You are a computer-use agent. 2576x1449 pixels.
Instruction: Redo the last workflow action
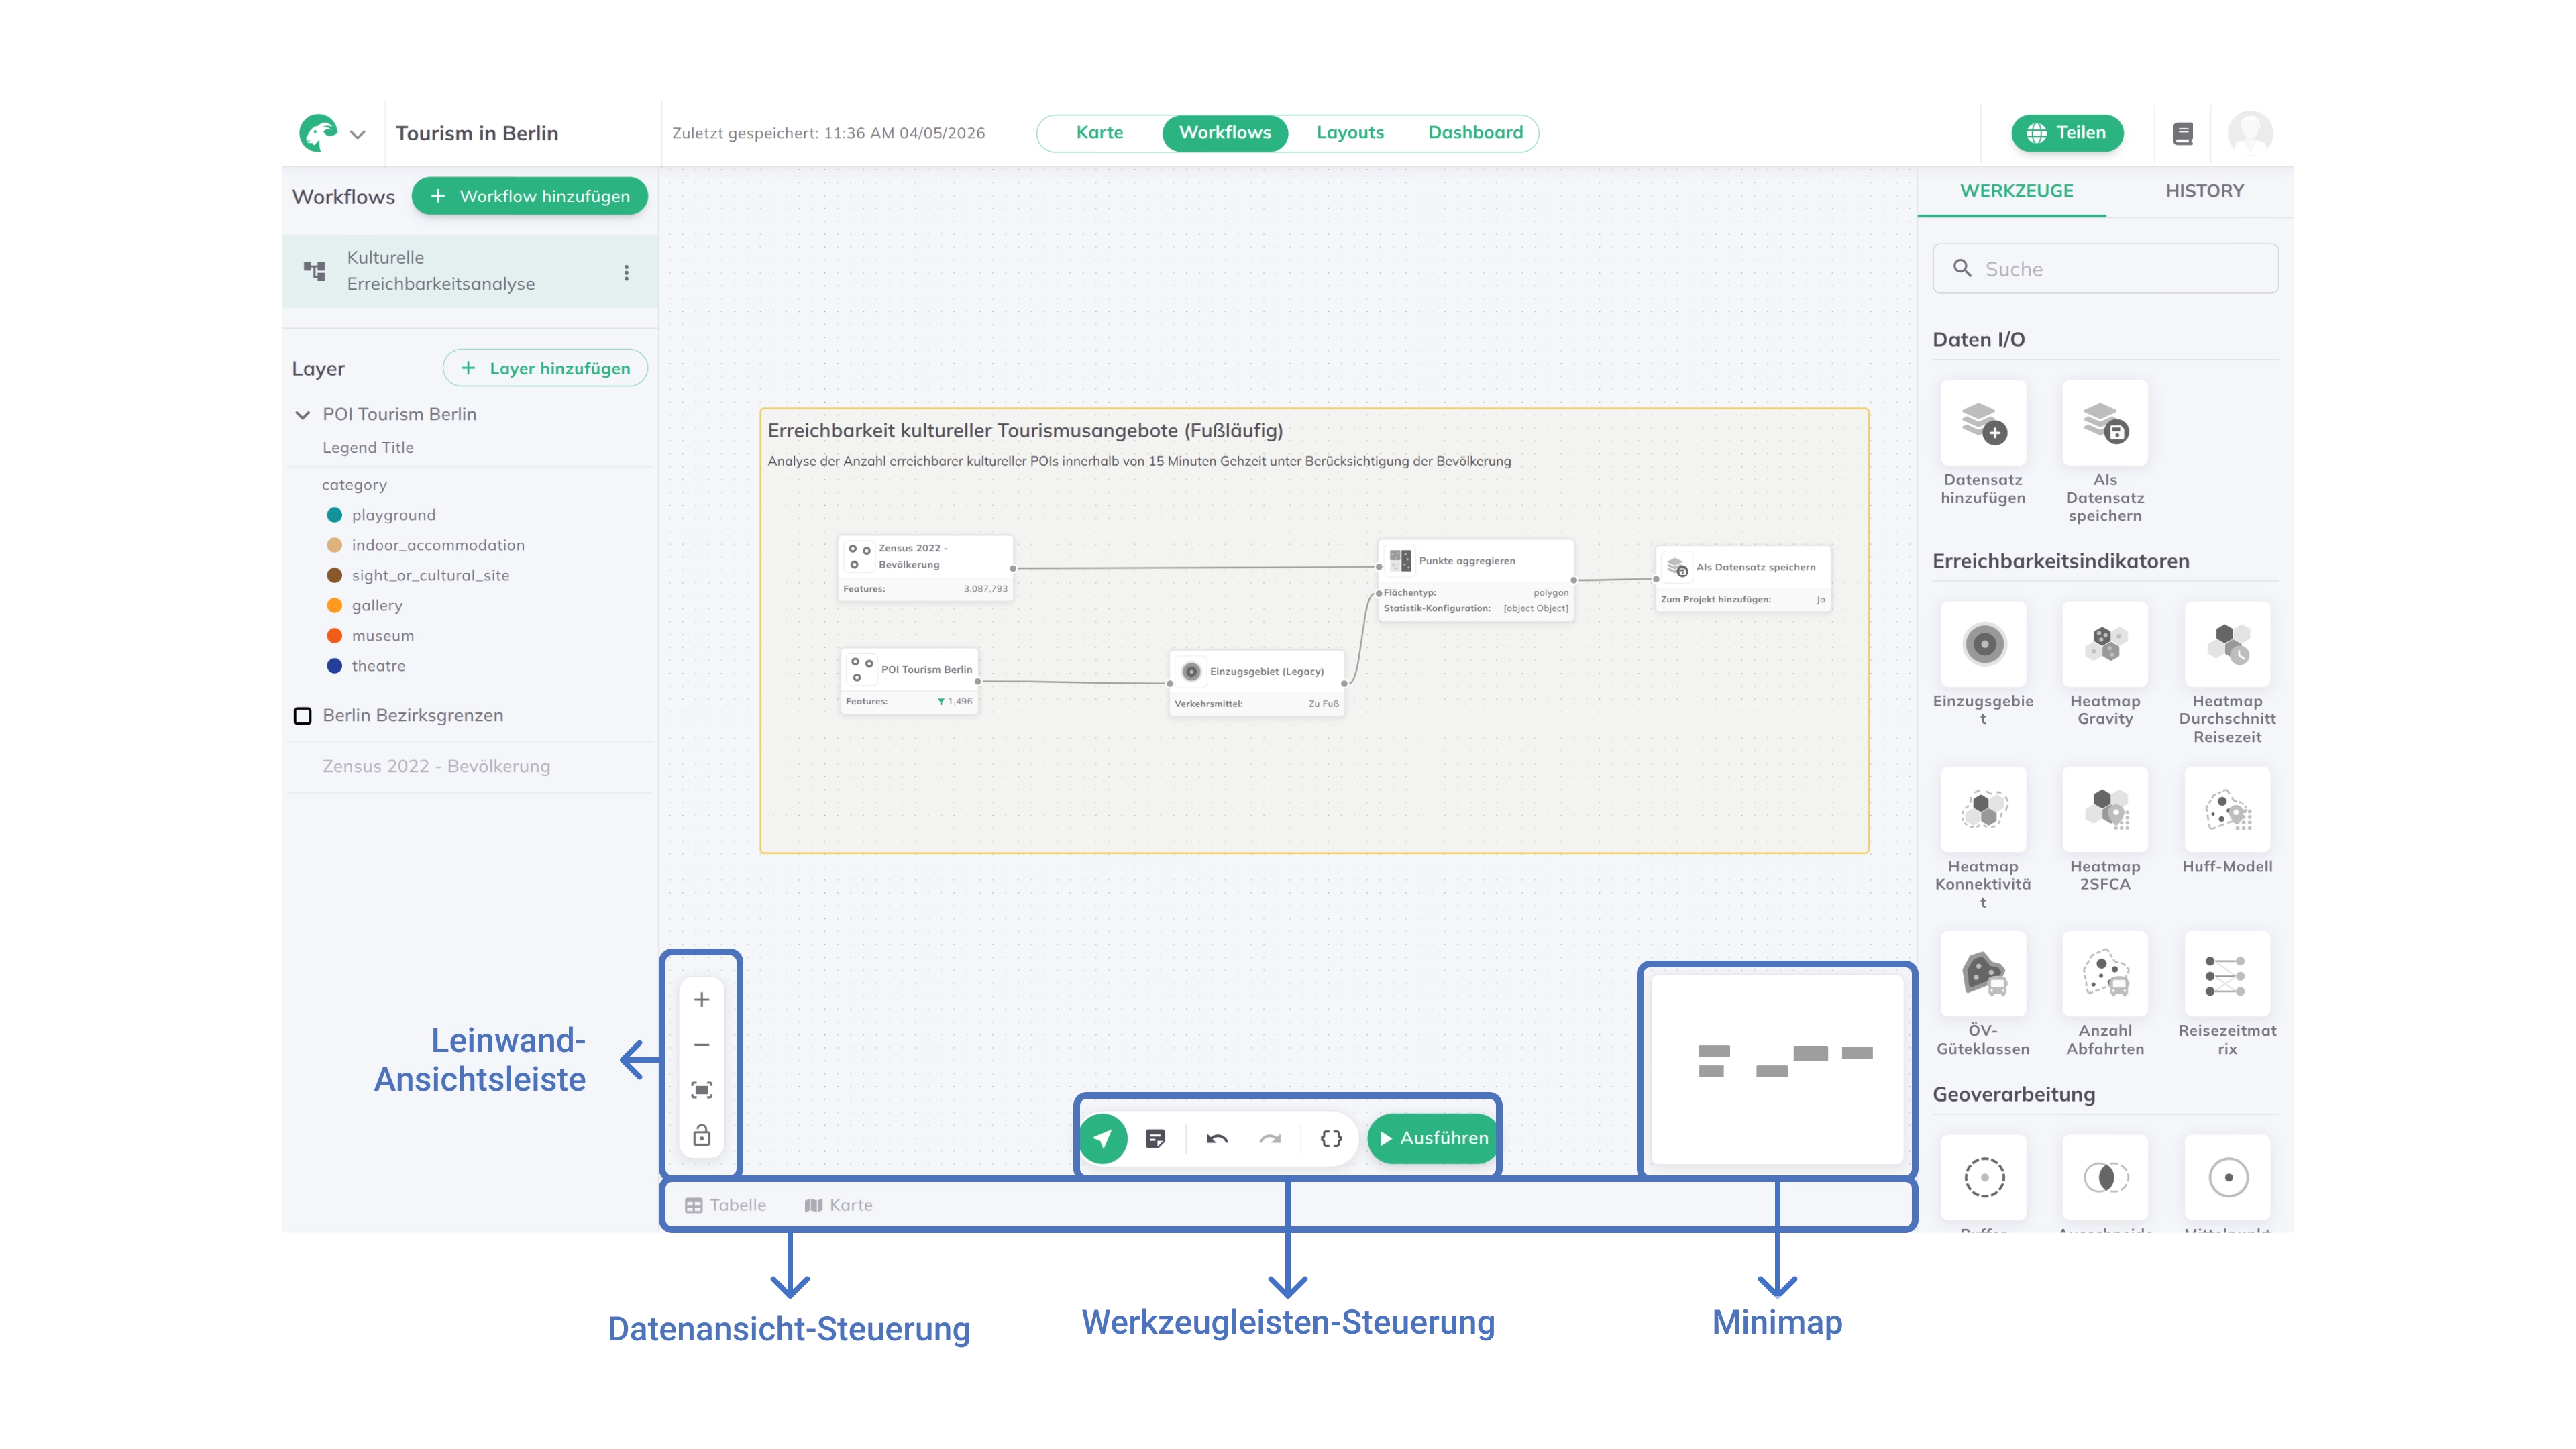pyautogui.click(x=1270, y=1139)
